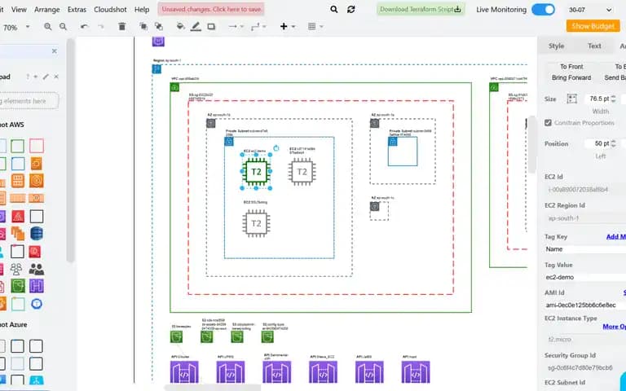Click the fourth S3 config bucket icon
Image resolution: width=626 pixels, height=391 pixels.
pyautogui.click(x=267, y=336)
